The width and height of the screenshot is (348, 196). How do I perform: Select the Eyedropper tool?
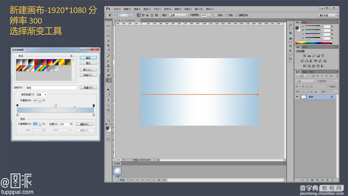tap(108, 51)
